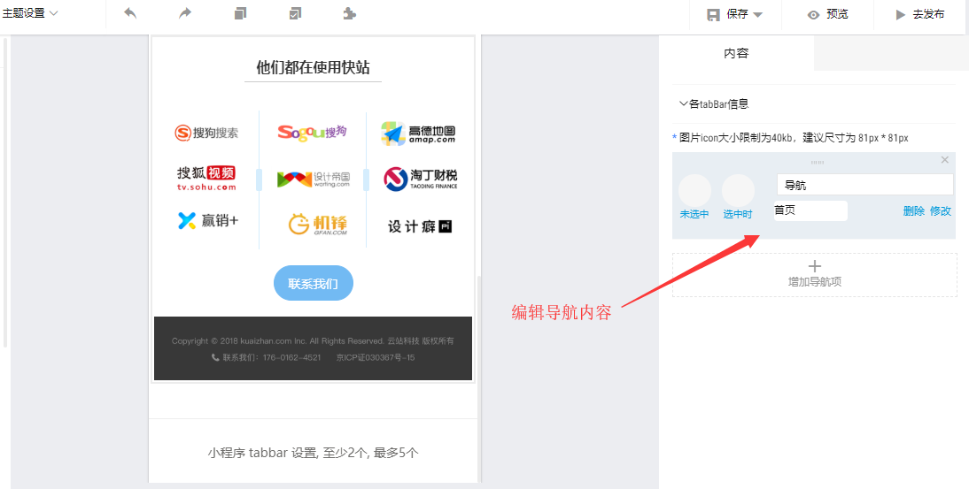Click the redo arrow icon

(185, 13)
